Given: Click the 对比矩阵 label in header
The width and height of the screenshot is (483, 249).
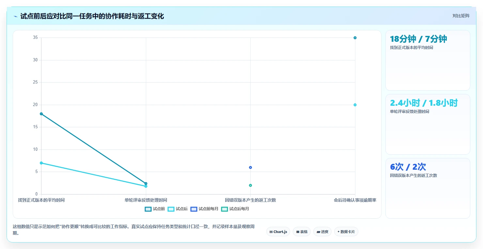Looking at the screenshot, I should (x=461, y=16).
